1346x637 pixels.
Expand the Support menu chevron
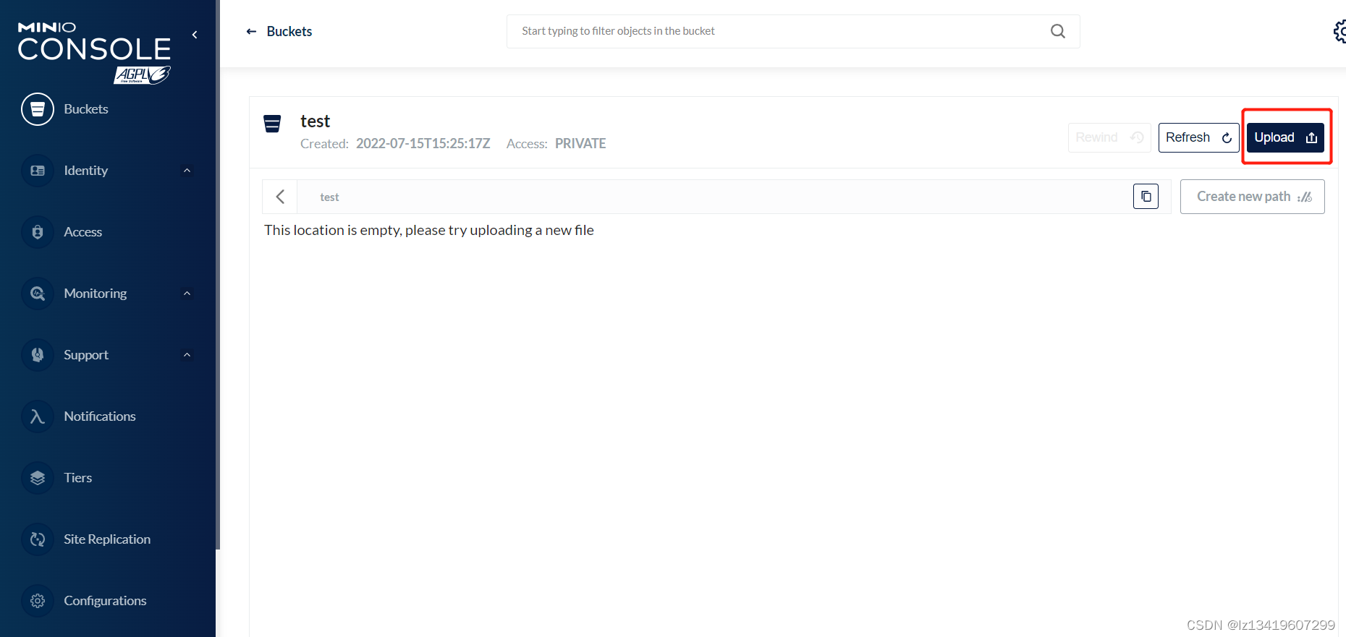coord(187,355)
